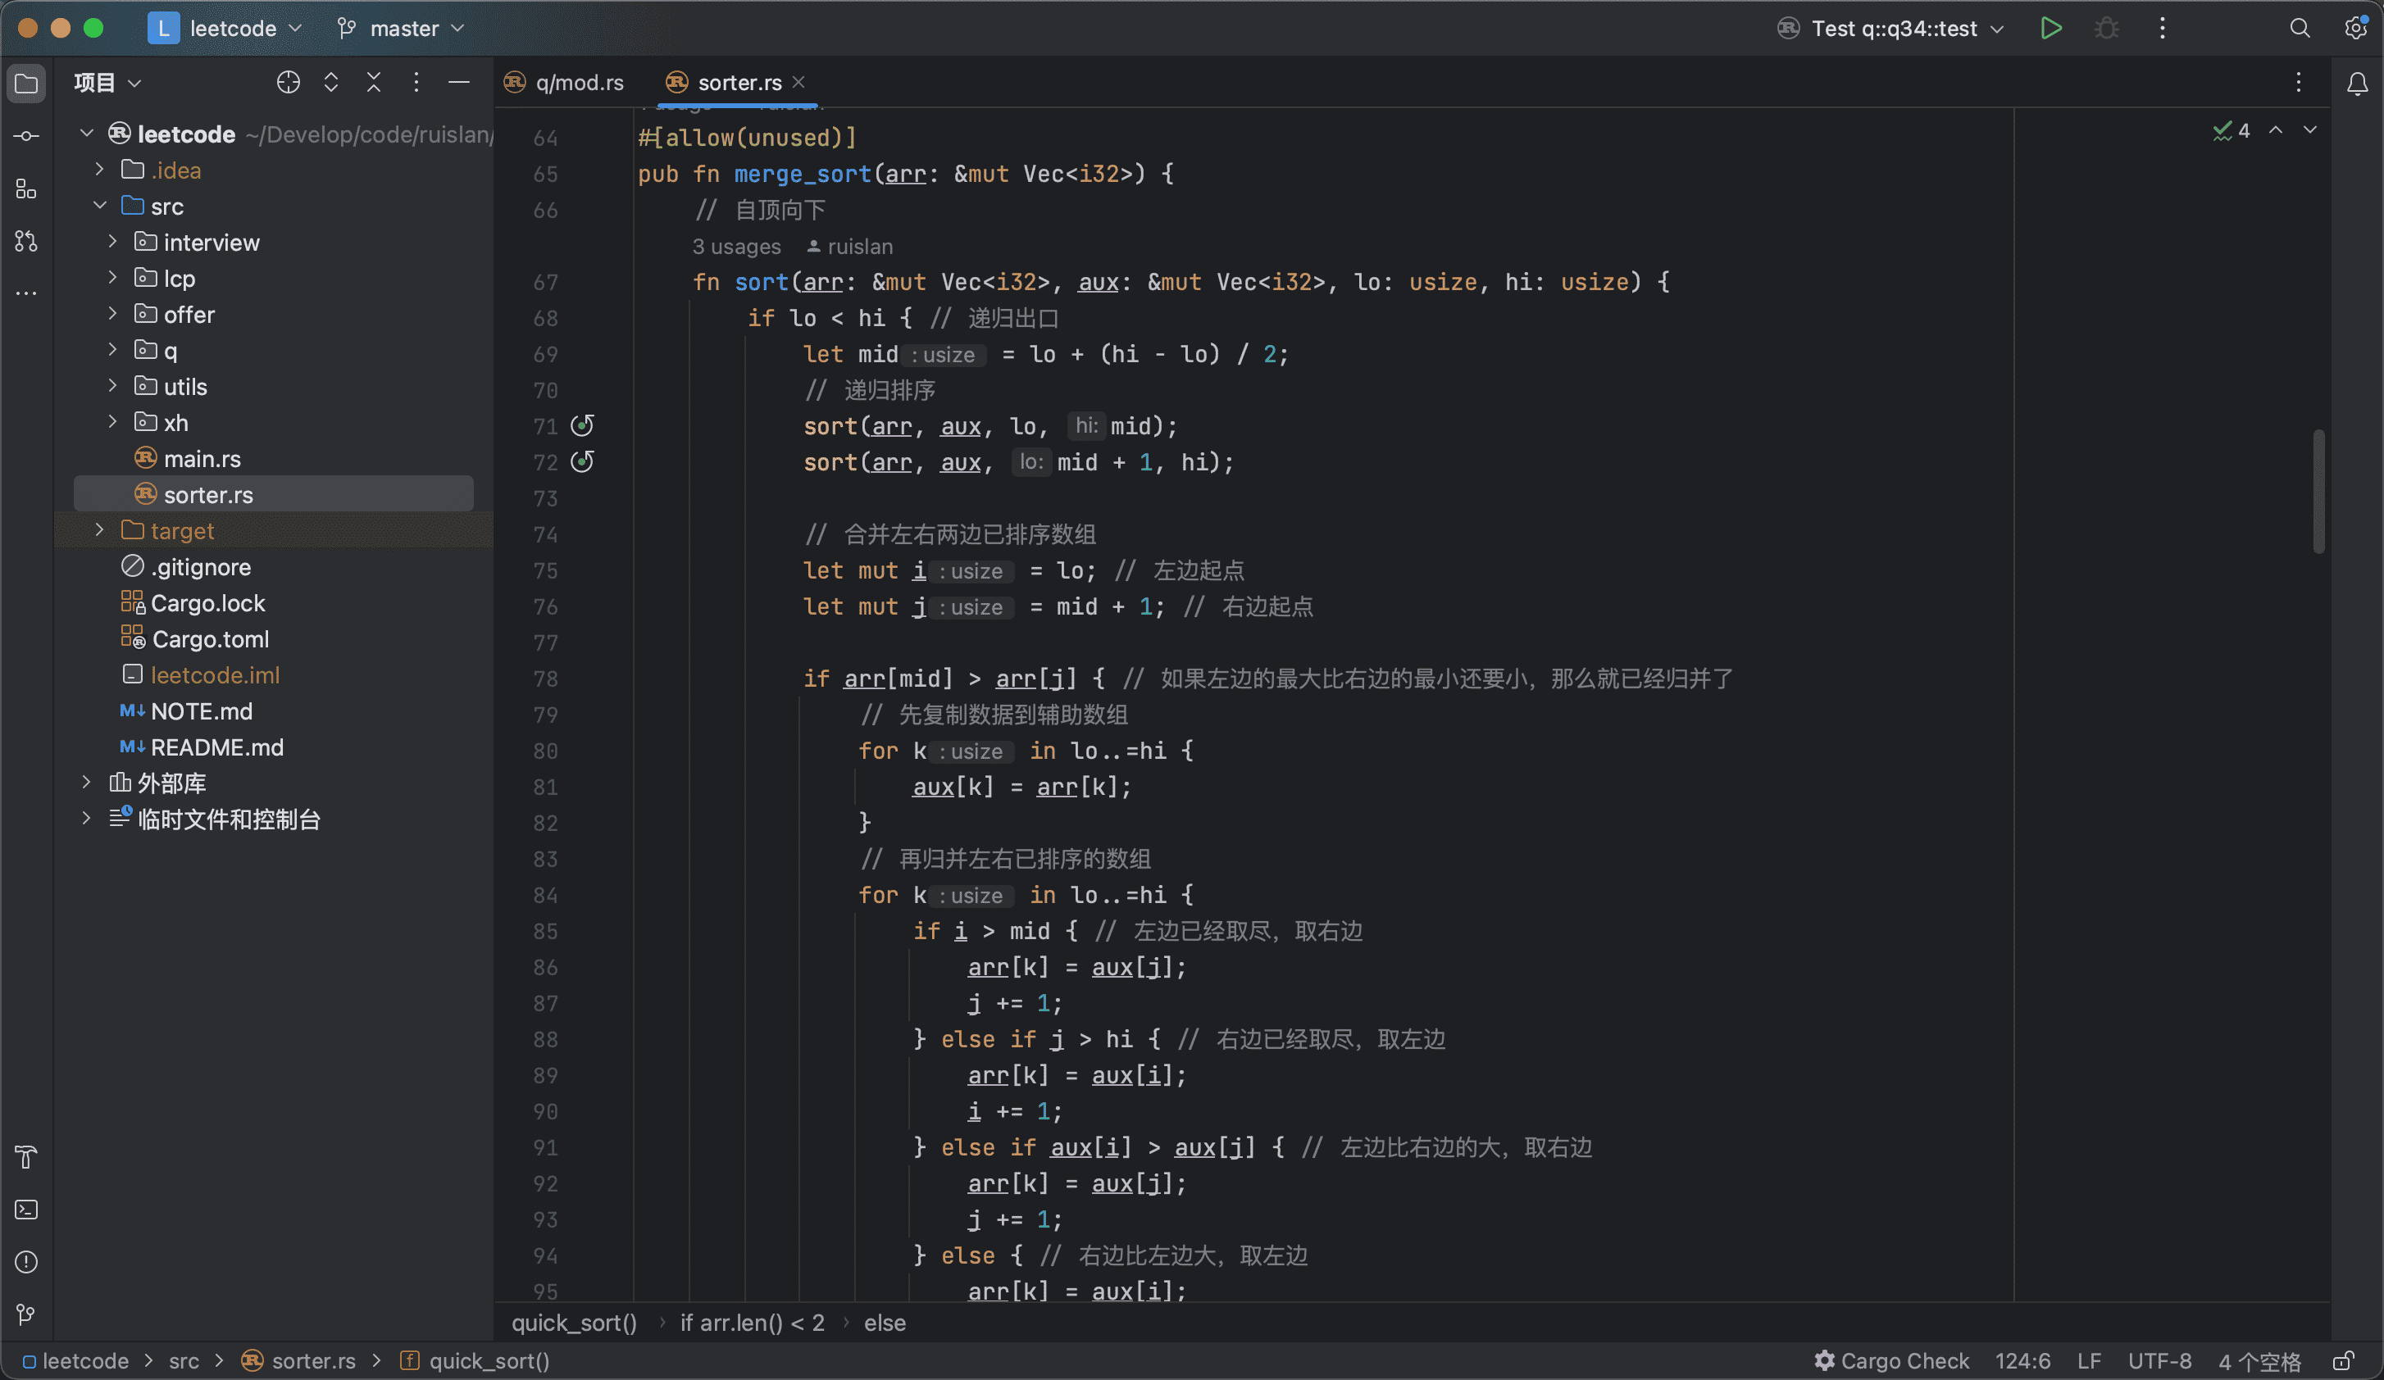Open Search Everywhere magnifier icon

[x=2300, y=29]
